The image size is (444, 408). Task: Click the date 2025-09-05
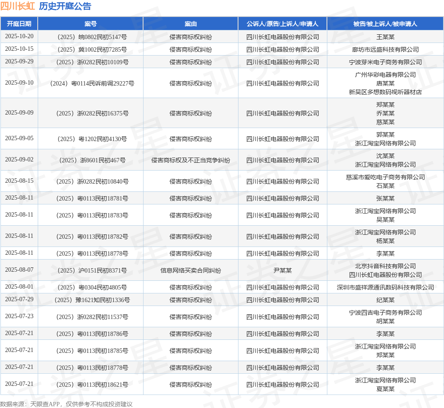19,138
